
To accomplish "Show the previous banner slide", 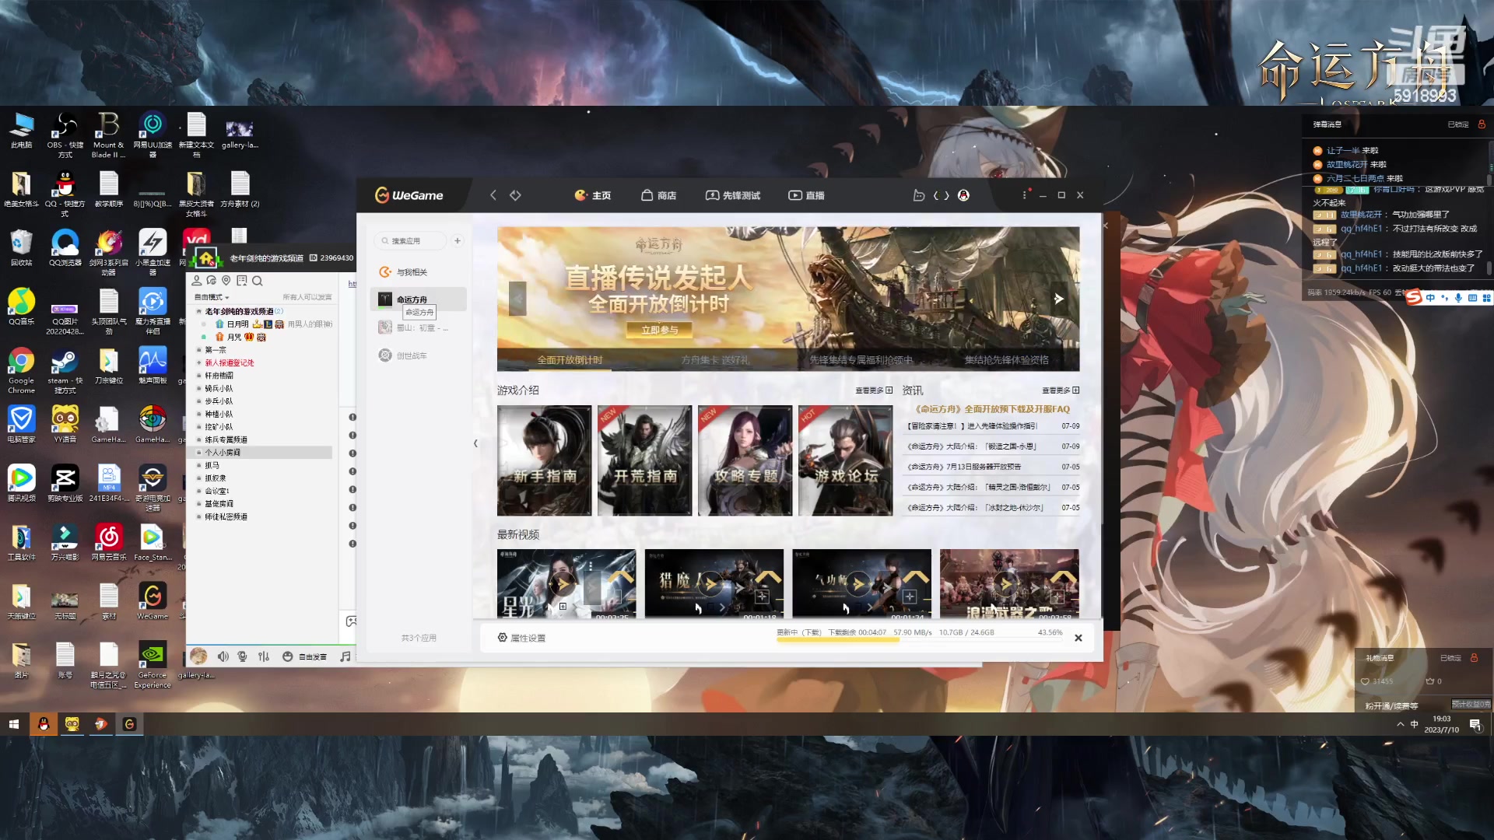I will pyautogui.click(x=517, y=298).
